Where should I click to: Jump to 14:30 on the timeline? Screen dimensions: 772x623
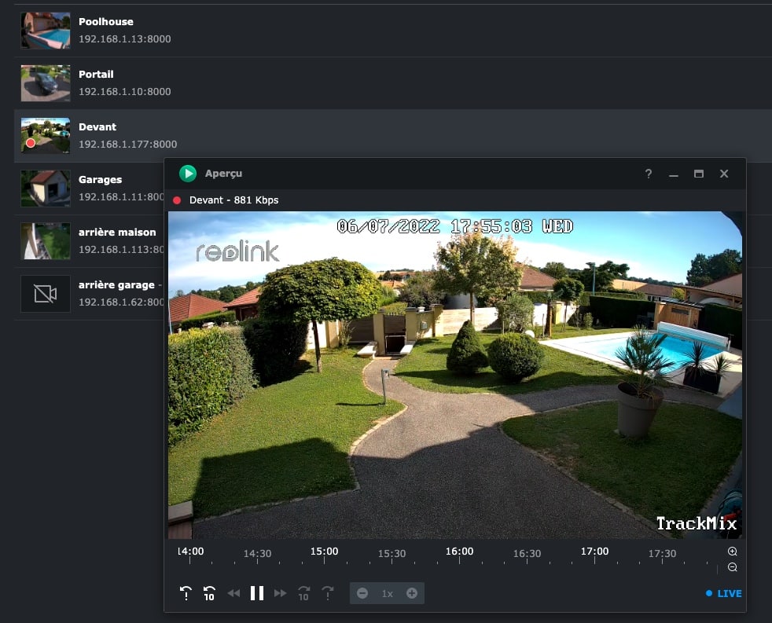pyautogui.click(x=258, y=554)
